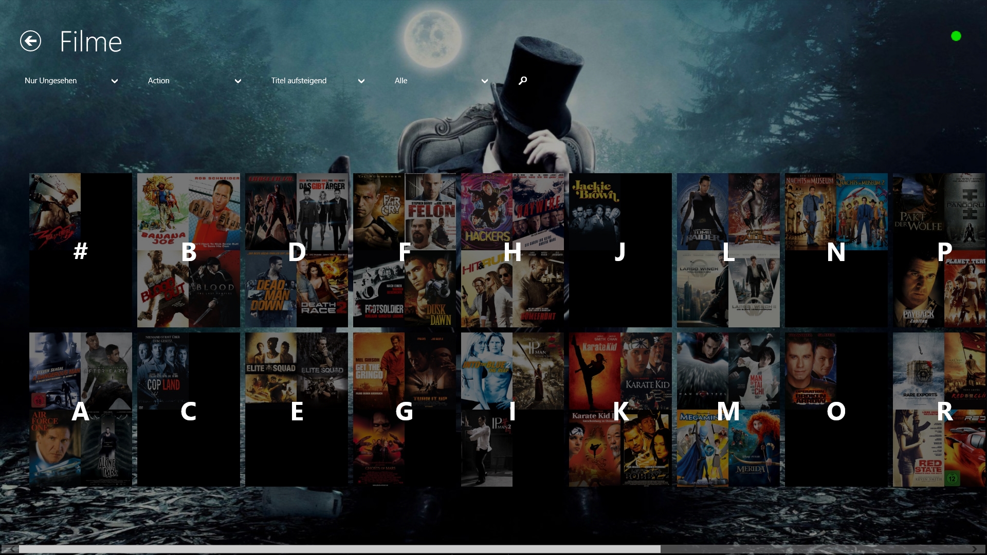Click the Filme page title
Image resolution: width=987 pixels, height=555 pixels.
[91, 42]
